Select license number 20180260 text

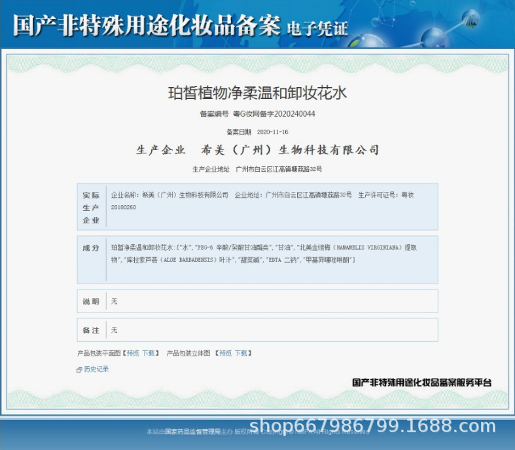124,207
